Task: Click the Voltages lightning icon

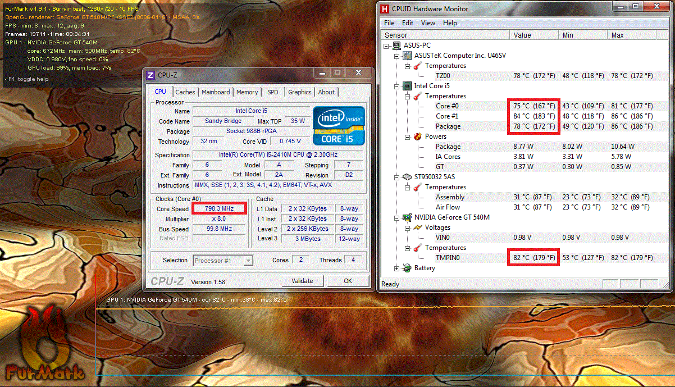Action: pos(417,227)
